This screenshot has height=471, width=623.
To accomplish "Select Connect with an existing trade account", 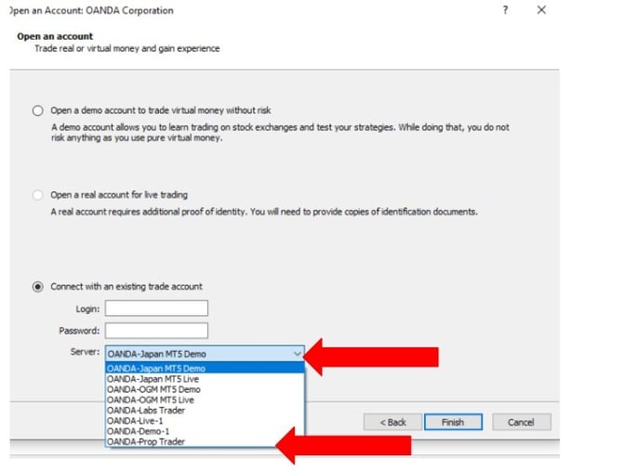I will pos(38,286).
